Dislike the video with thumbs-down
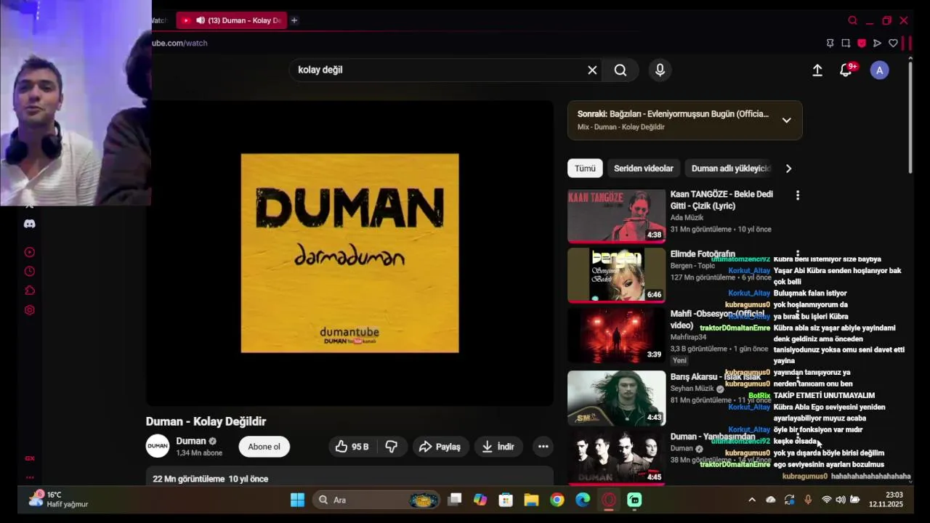Screen dimensions: 930x523 (x=392, y=447)
